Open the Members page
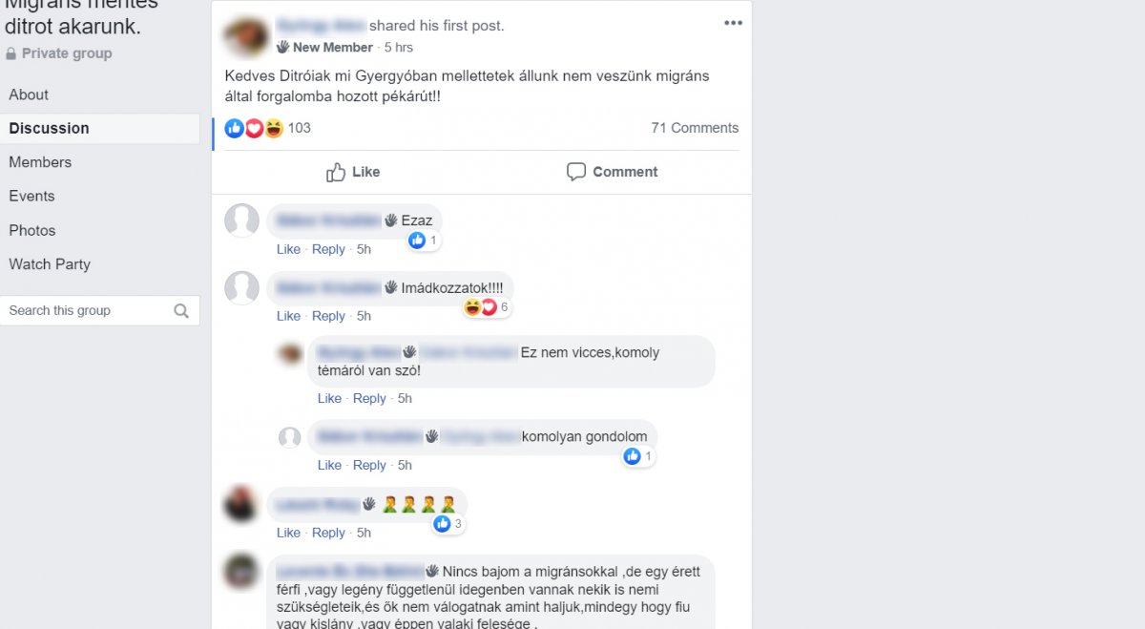This screenshot has height=629, width=1145. (40, 162)
